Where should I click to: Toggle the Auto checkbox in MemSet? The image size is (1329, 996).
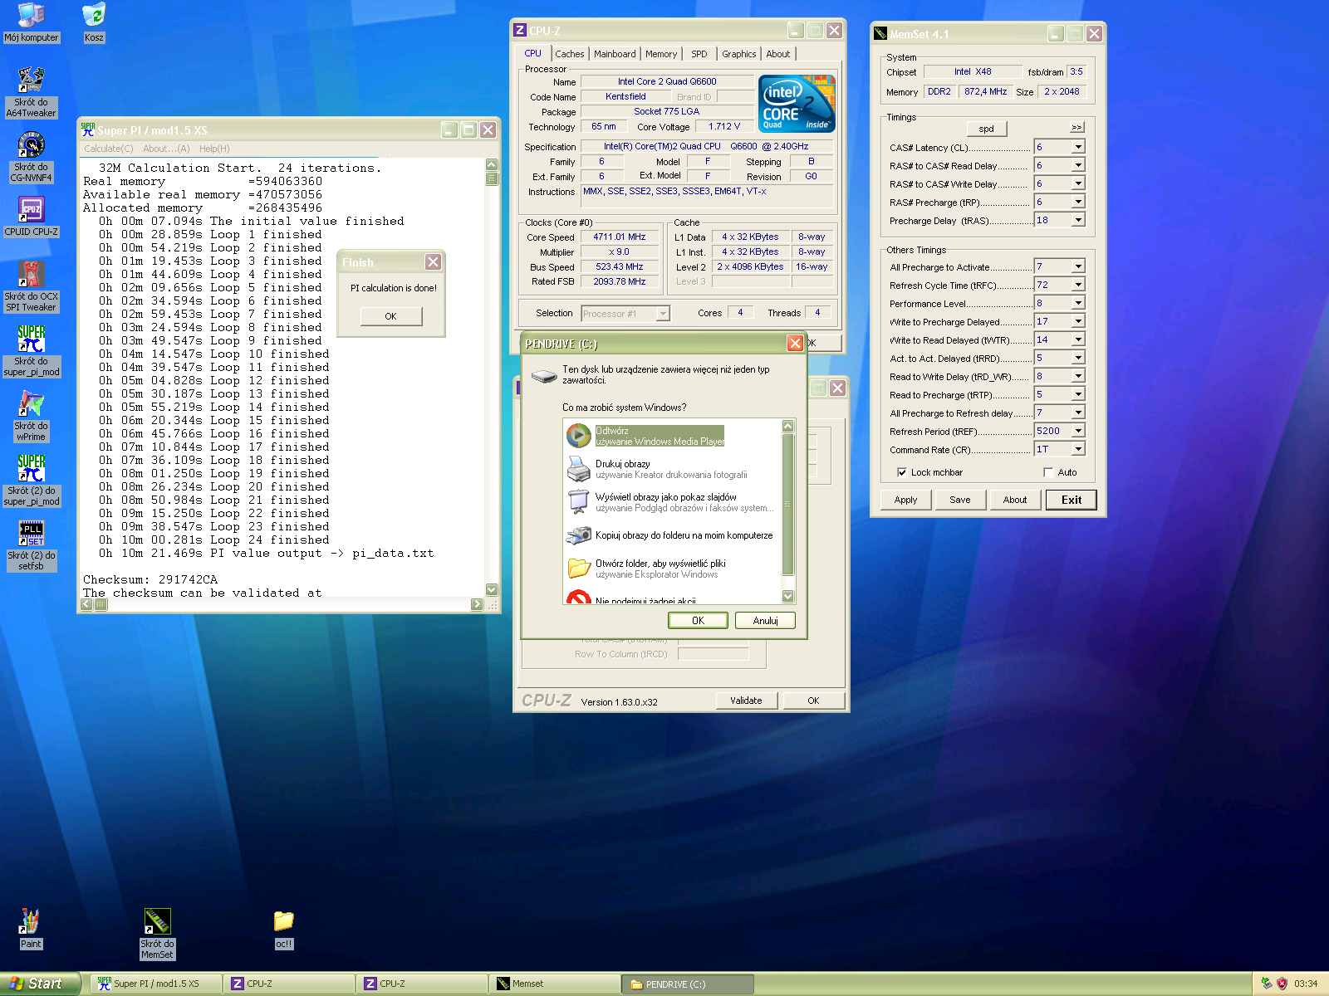point(1048,472)
